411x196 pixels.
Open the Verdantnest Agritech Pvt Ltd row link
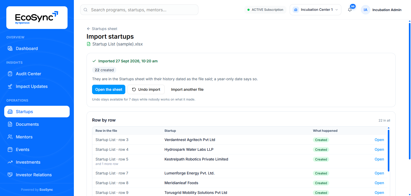[x=379, y=140]
